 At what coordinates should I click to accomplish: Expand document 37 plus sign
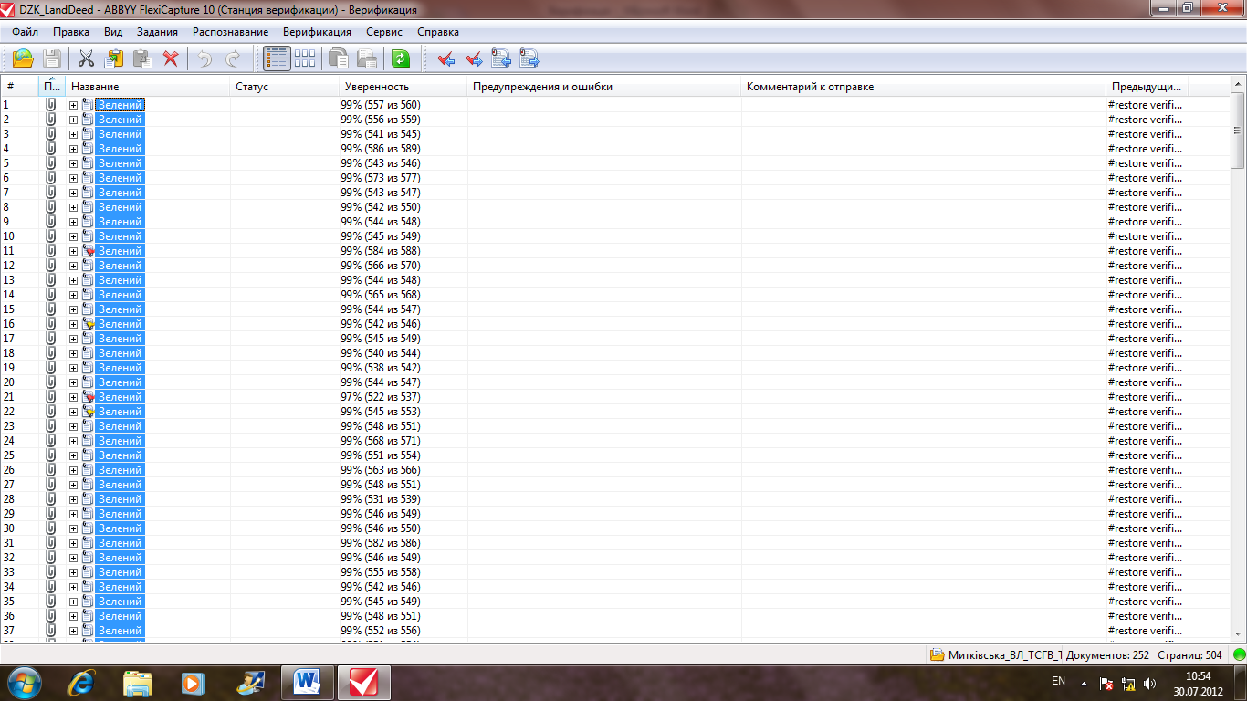(x=74, y=631)
